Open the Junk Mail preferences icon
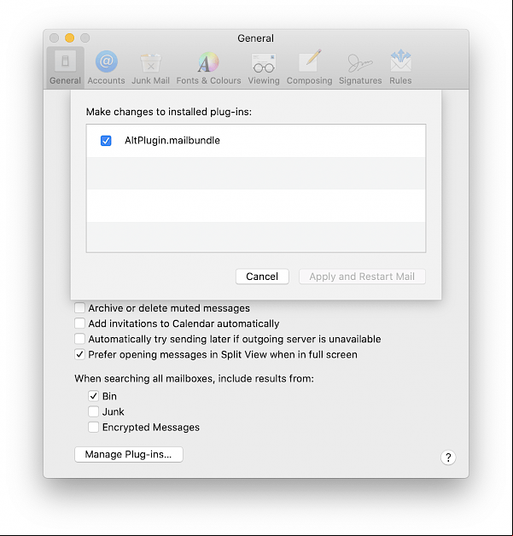Viewport: 513px width, 536px height. pyautogui.click(x=150, y=62)
